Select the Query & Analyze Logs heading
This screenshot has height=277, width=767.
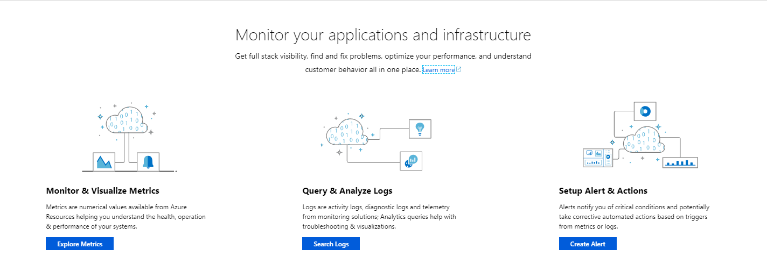[347, 191]
